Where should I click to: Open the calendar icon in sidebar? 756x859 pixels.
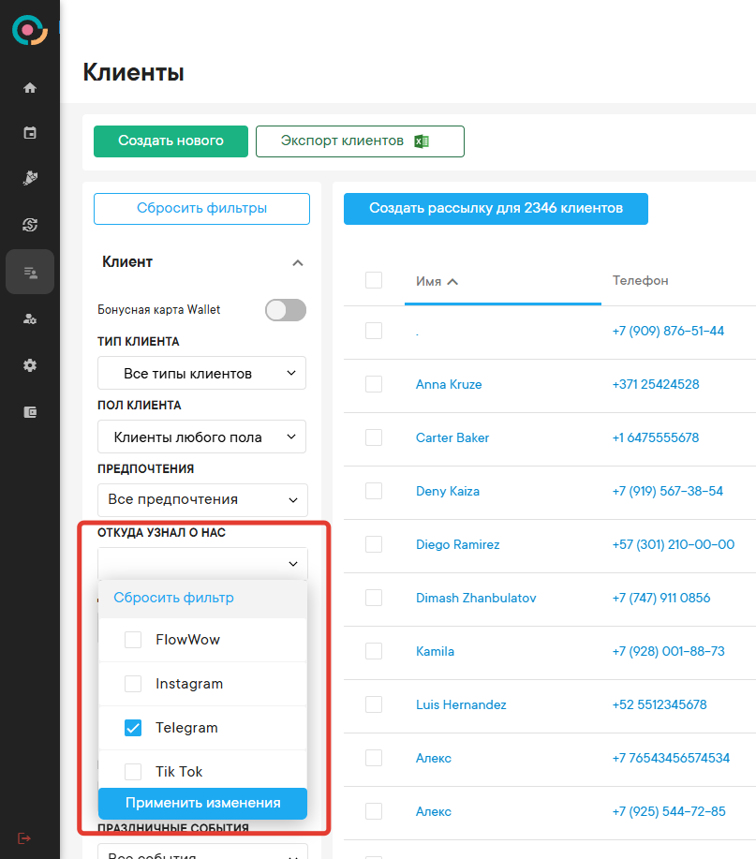(30, 133)
